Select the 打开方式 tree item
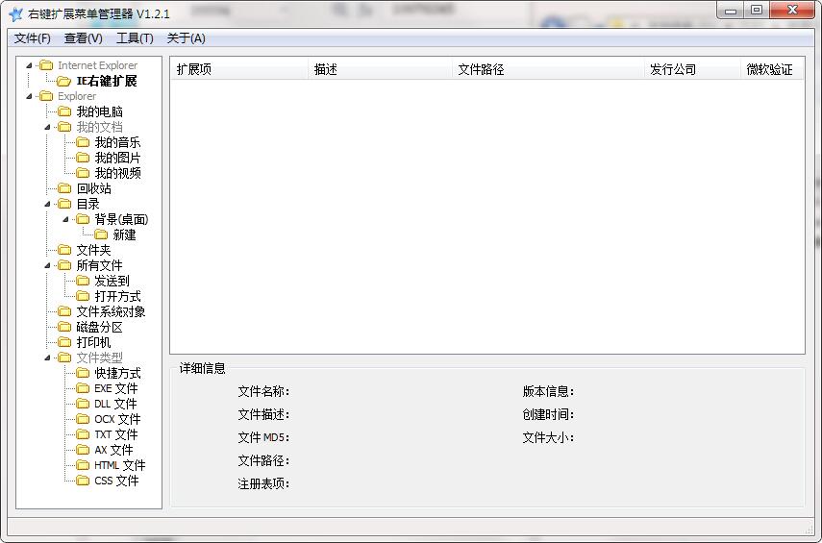The height and width of the screenshot is (543, 822). tap(117, 296)
